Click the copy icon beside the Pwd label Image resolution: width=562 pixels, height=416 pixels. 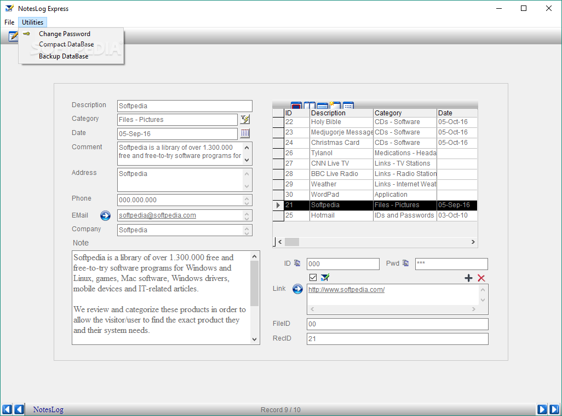click(x=405, y=263)
